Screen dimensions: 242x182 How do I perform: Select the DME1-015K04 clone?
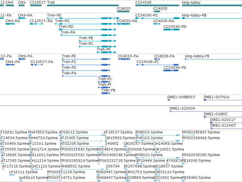(206, 111)
